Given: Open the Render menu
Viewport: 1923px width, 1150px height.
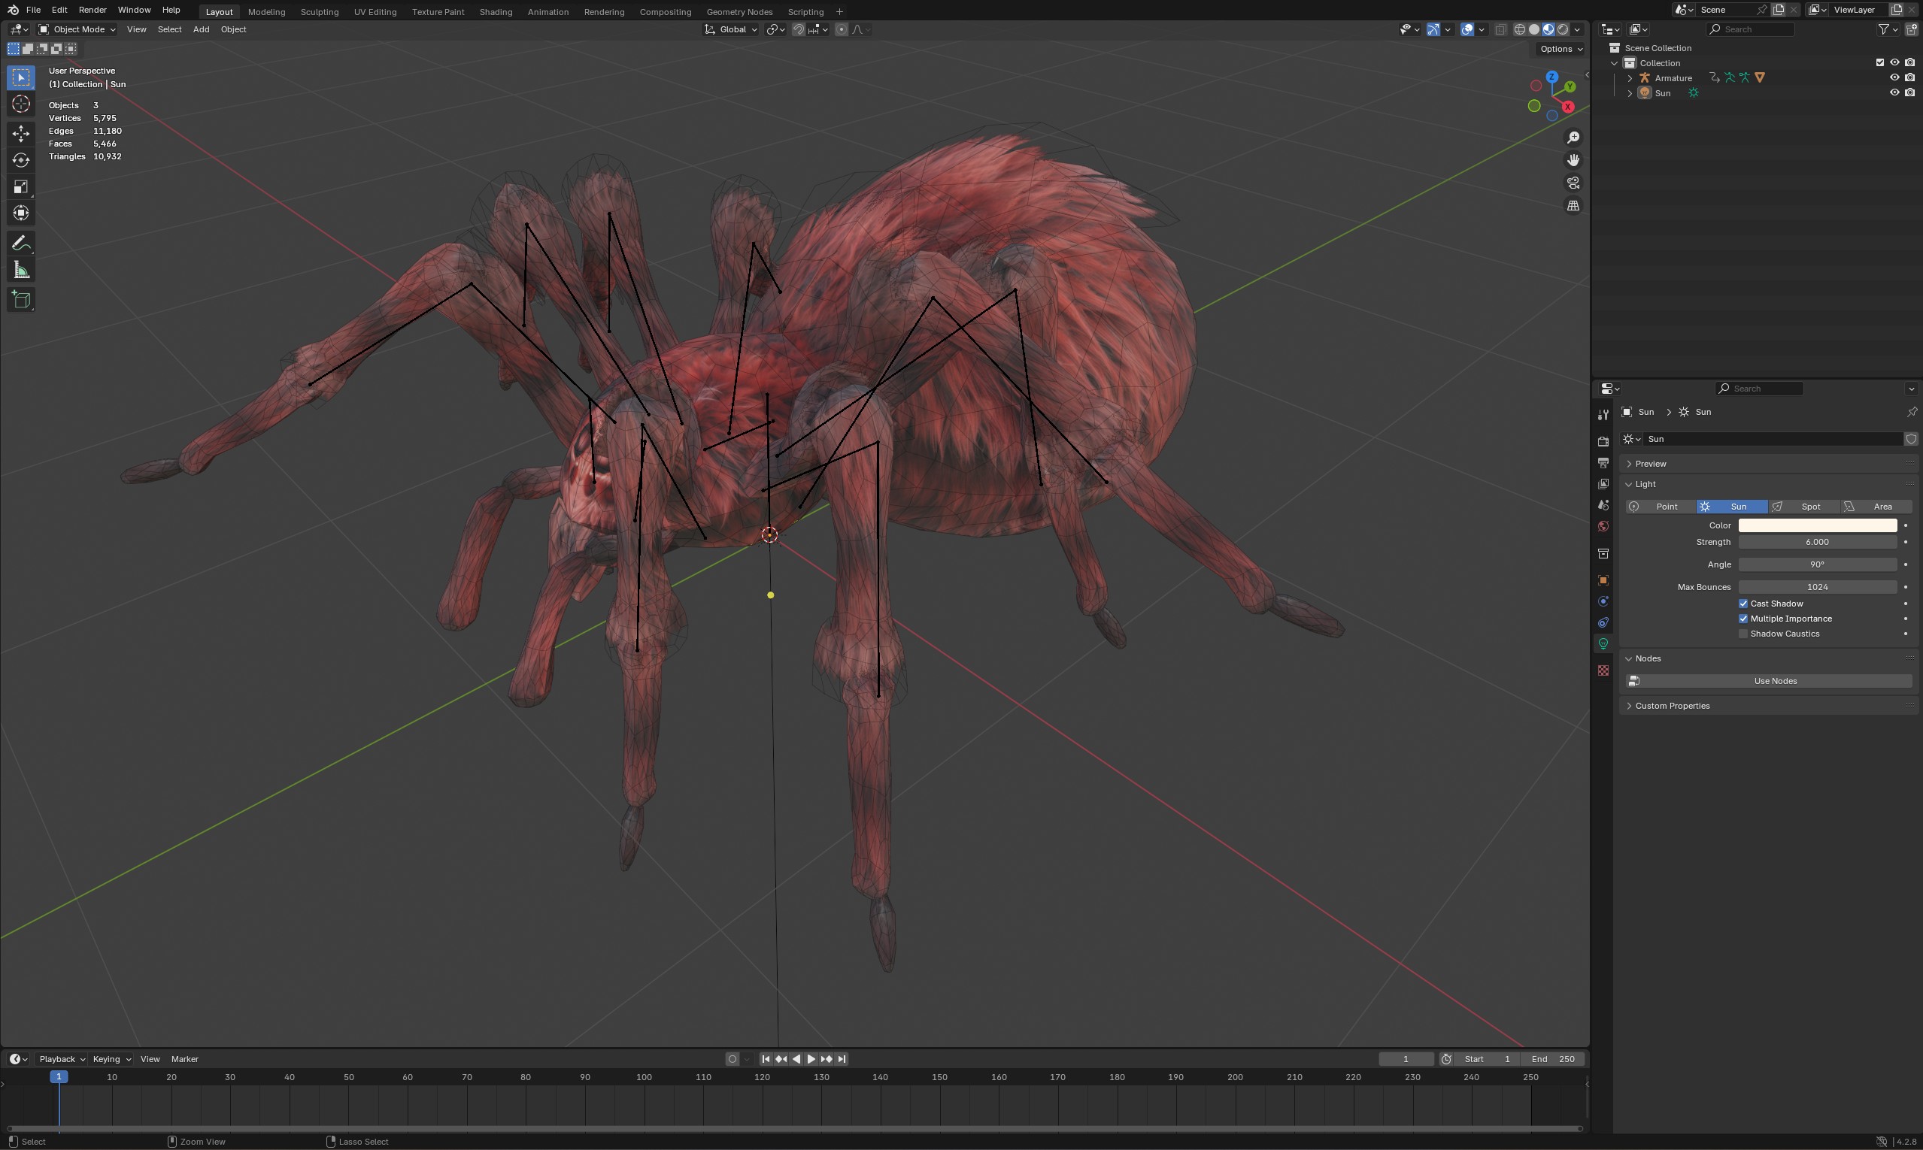Looking at the screenshot, I should click(x=93, y=9).
